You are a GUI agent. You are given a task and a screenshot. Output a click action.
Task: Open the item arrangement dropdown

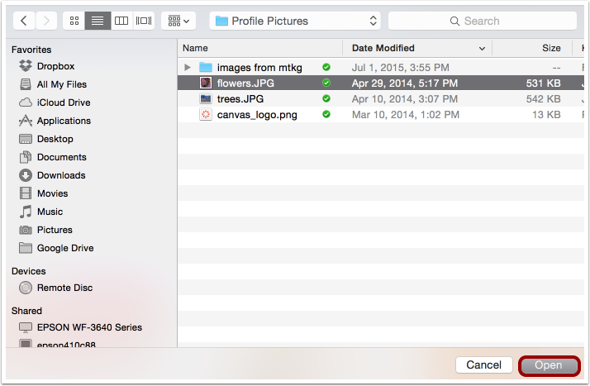point(178,21)
